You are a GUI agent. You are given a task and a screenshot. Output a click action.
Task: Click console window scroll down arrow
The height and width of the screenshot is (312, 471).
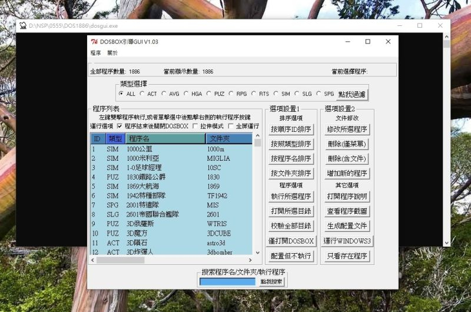(447, 243)
